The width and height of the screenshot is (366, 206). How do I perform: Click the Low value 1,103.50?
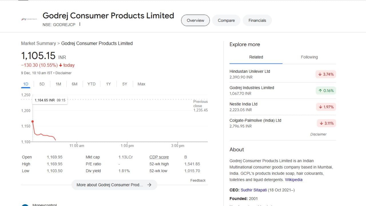pos(55,171)
